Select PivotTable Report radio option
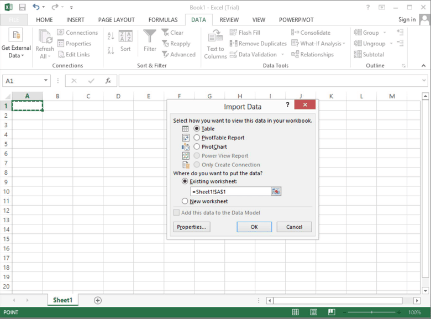The height and width of the screenshot is (319, 431). [x=197, y=137]
